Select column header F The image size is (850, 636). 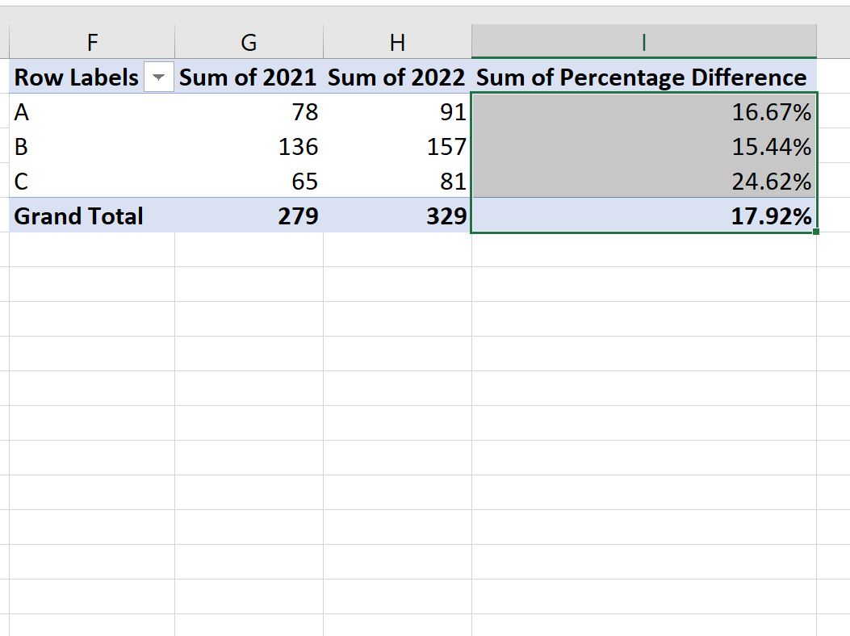pos(92,41)
